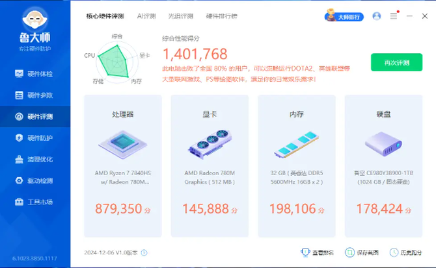Click the 处理器 card title
The width and height of the screenshot is (436, 268).
[x=122, y=114]
